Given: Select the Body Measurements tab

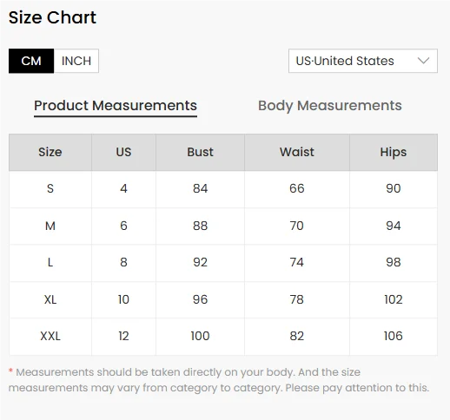Looking at the screenshot, I should 330,106.
